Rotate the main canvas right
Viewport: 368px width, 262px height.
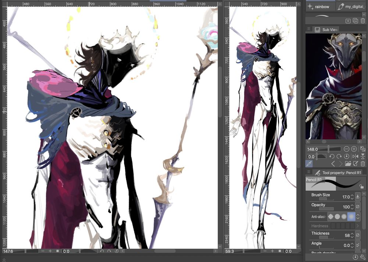coord(109,251)
